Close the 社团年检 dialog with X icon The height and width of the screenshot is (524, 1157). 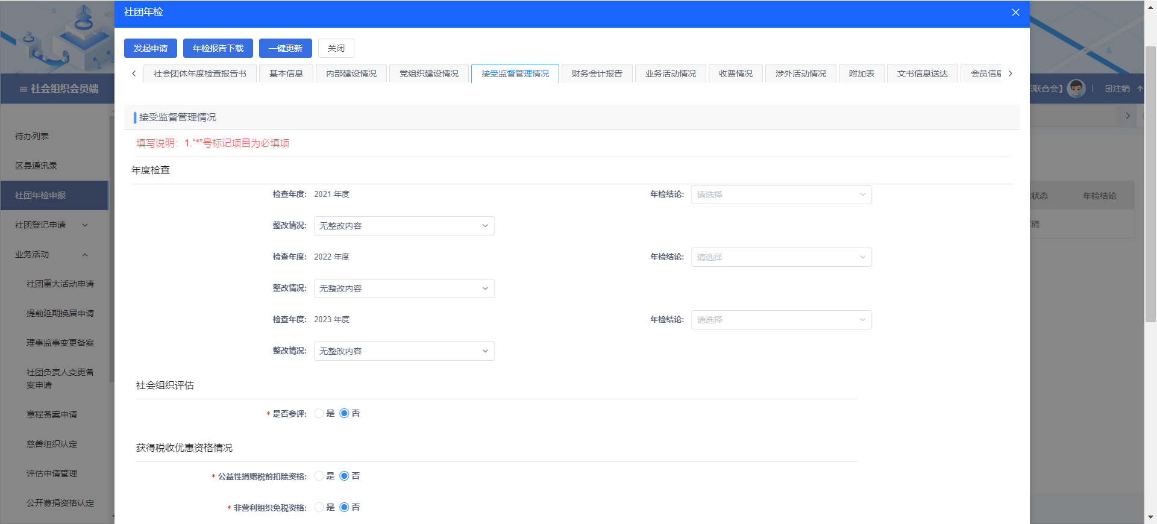tap(1015, 13)
